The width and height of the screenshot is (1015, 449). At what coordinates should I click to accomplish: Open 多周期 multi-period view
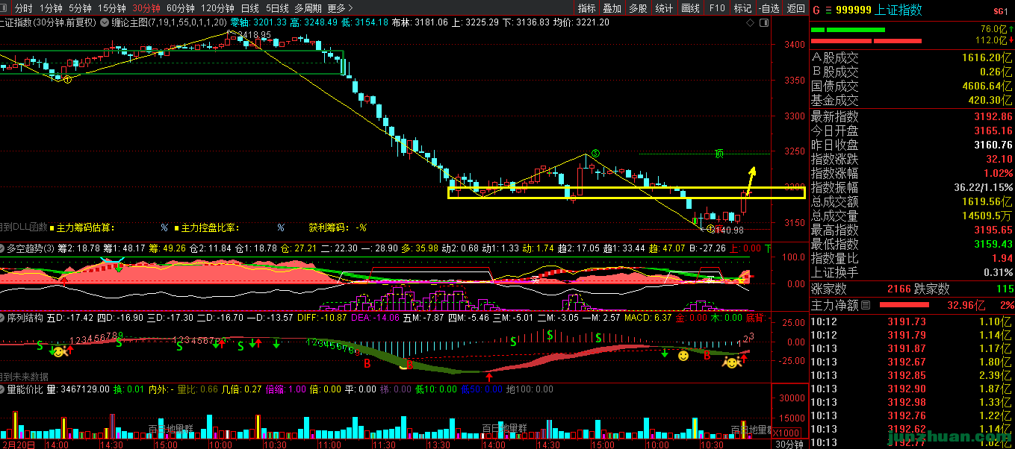(x=308, y=8)
